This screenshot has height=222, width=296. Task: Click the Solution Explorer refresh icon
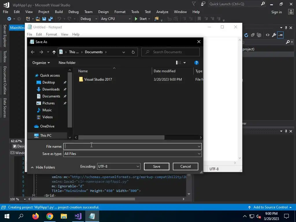246,35
